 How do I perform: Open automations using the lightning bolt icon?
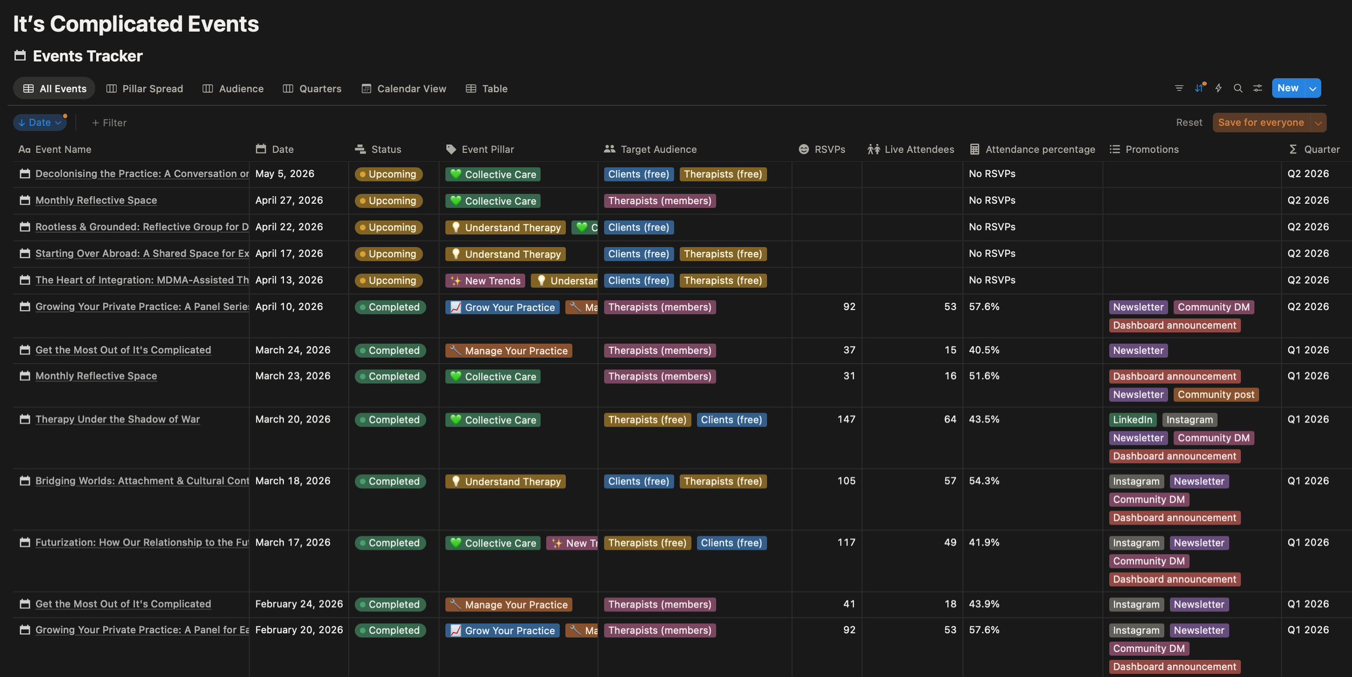pos(1218,88)
